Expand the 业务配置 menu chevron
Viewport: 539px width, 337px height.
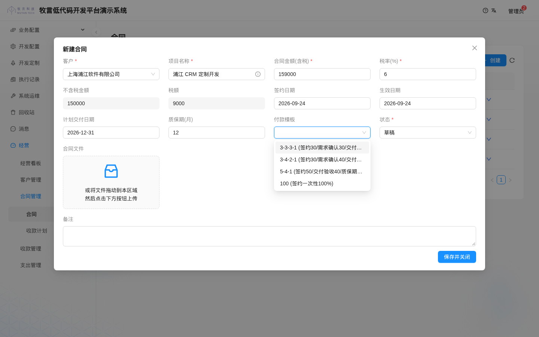pyautogui.click(x=83, y=30)
